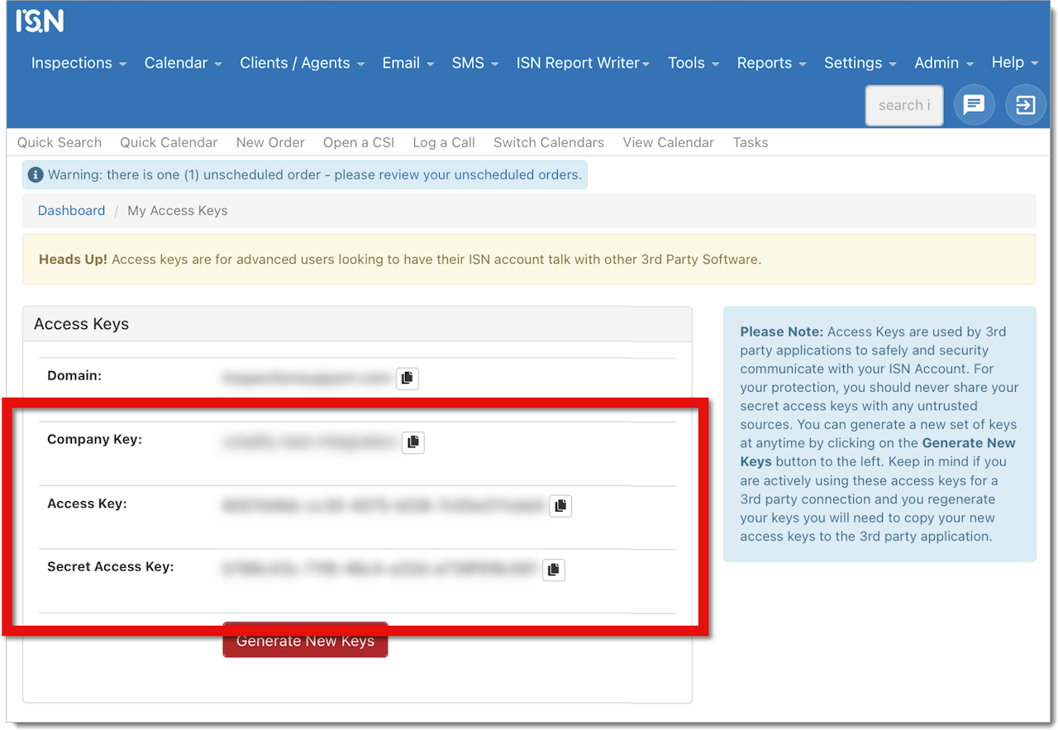The width and height of the screenshot is (1058, 730).
Task: Click the ISN logo
Action: [40, 21]
